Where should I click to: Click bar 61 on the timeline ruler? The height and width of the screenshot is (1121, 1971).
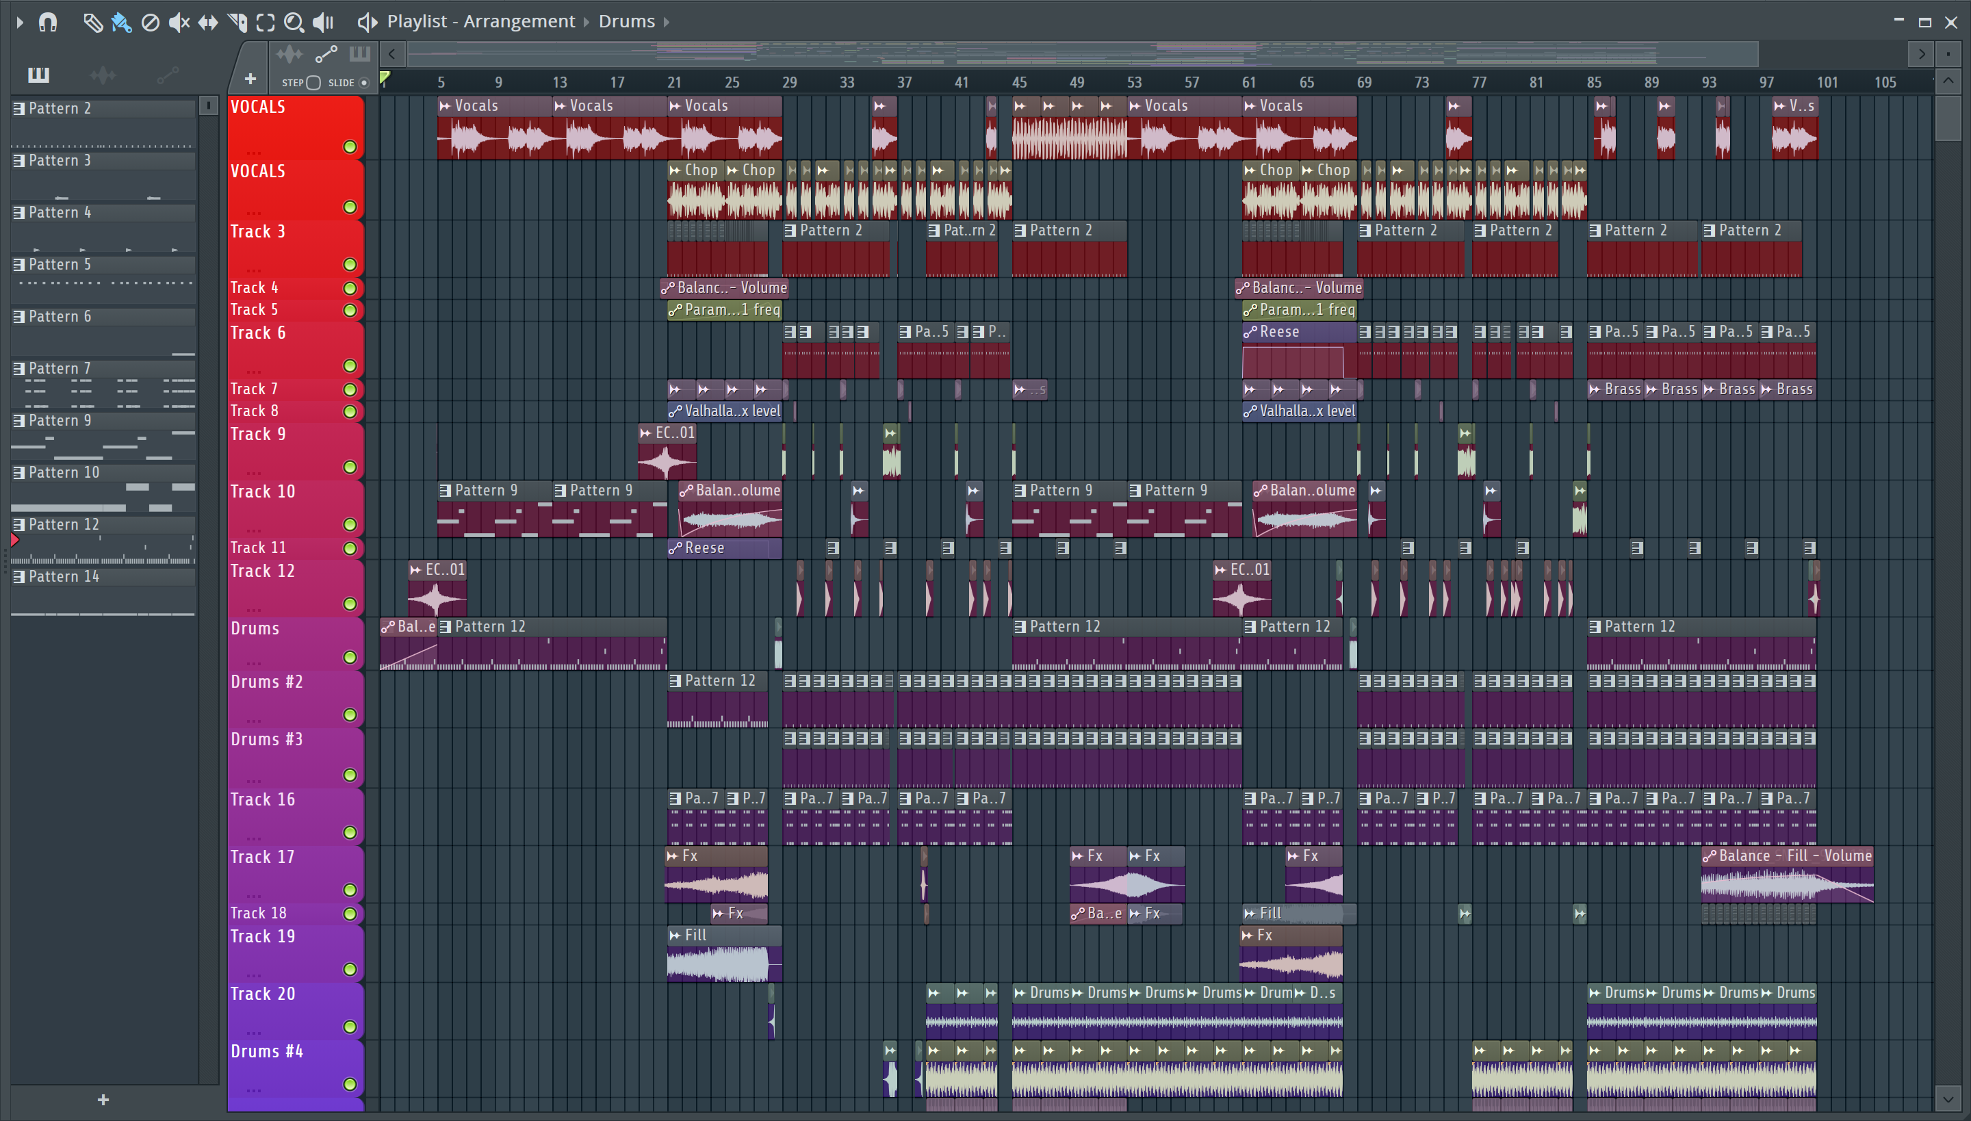(1249, 82)
